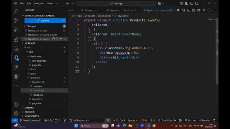
Task: Switch to the layout.tsx ..\products tab
Action: (x=121, y=10)
